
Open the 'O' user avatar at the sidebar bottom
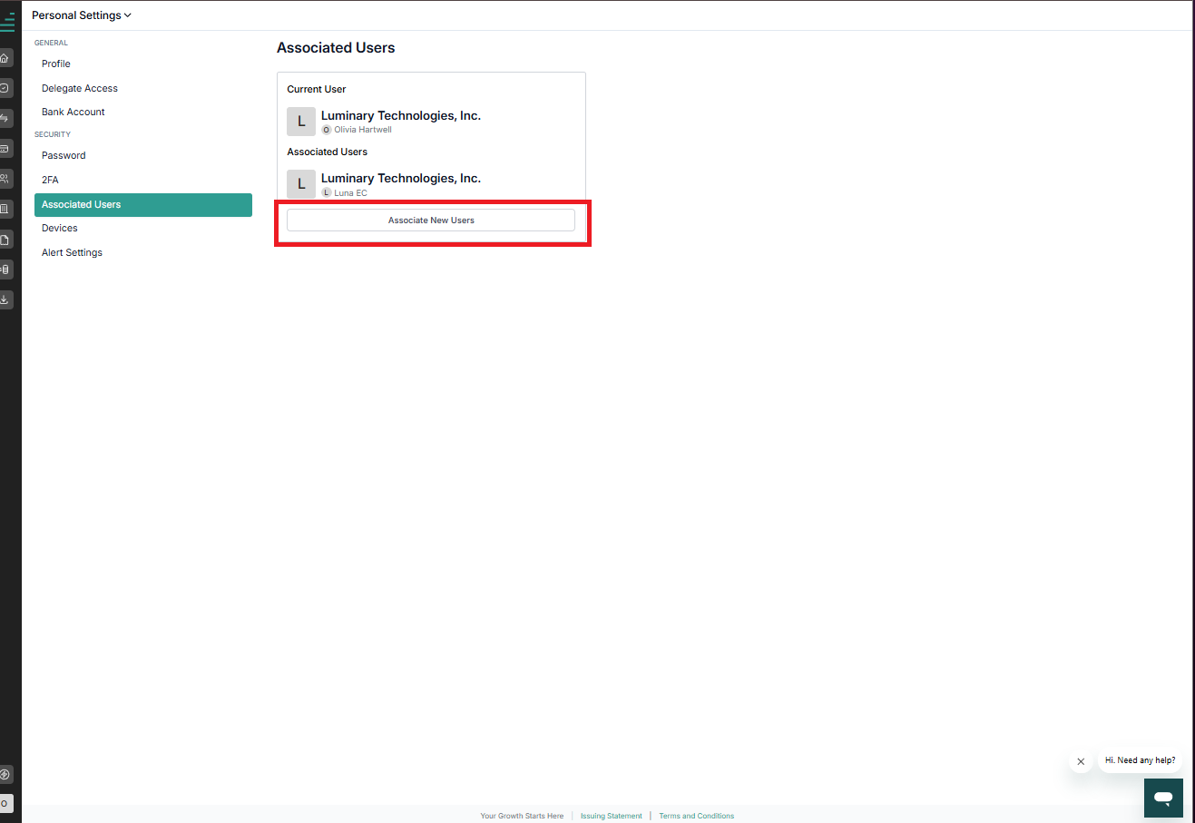(5, 803)
